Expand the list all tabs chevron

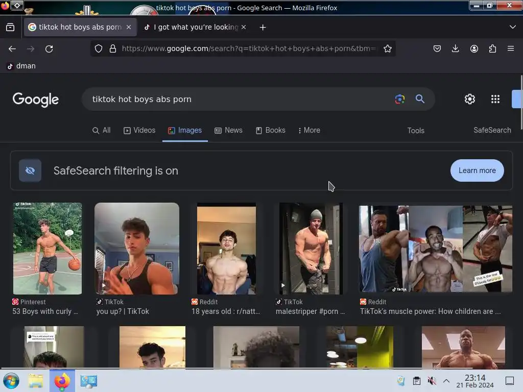click(x=513, y=27)
